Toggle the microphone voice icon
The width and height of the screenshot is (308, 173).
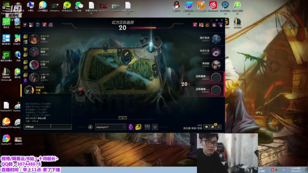click(x=219, y=127)
